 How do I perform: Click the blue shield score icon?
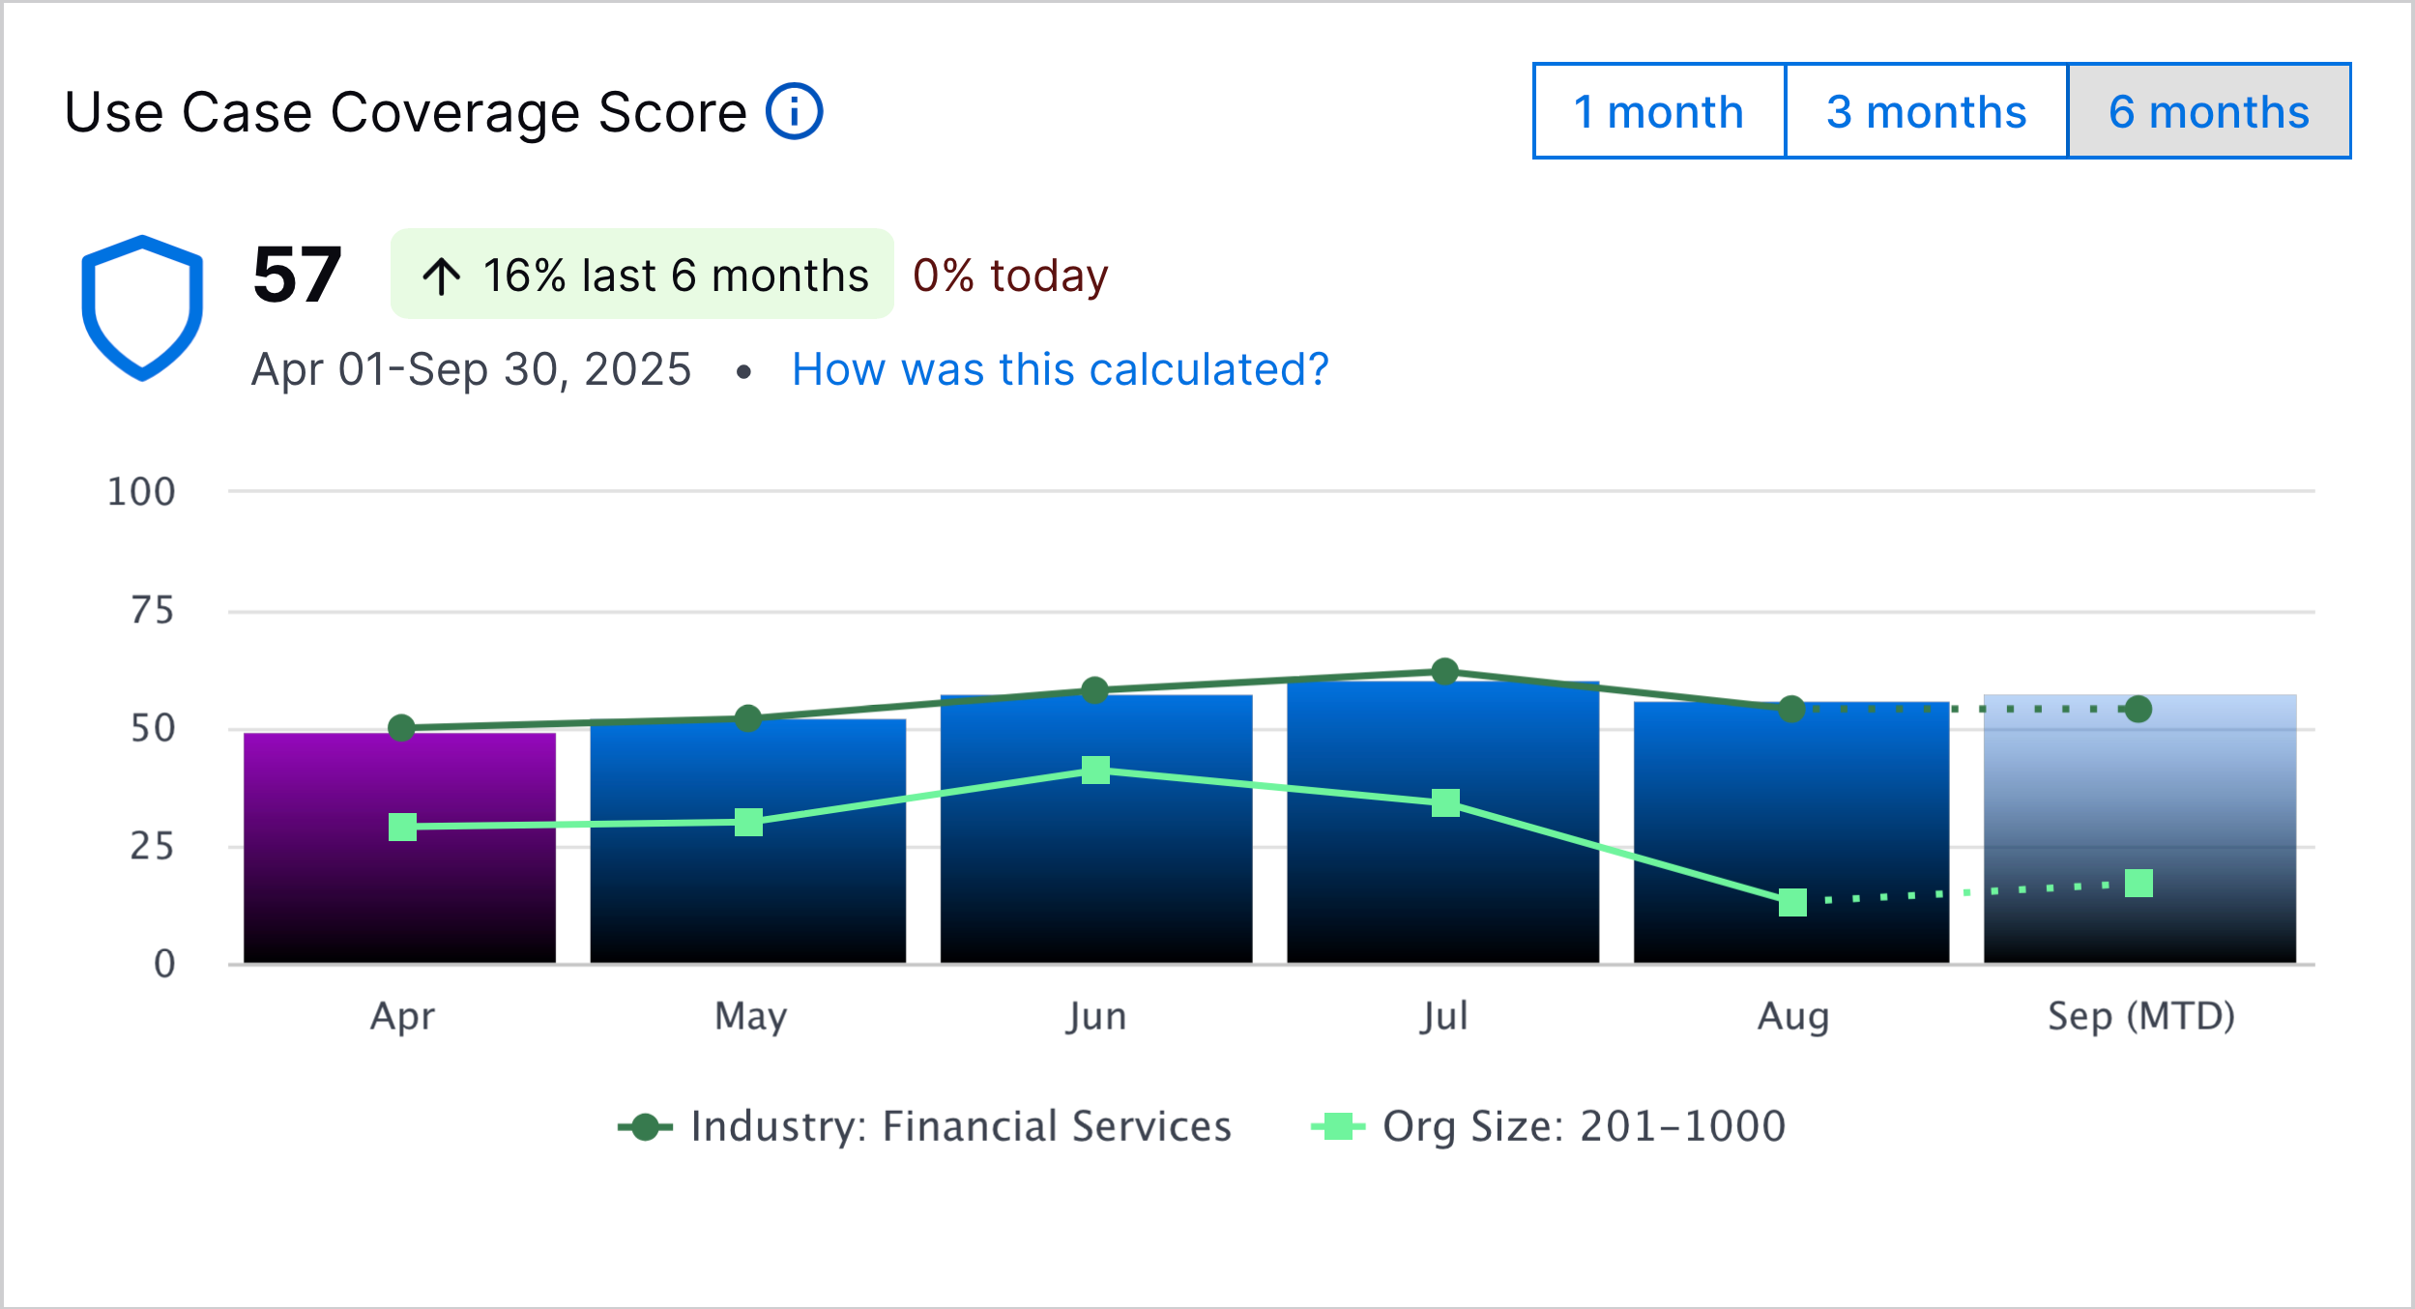(x=142, y=307)
